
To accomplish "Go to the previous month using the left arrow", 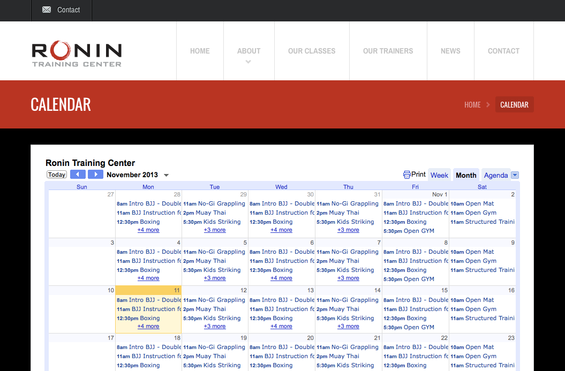I will coord(78,175).
